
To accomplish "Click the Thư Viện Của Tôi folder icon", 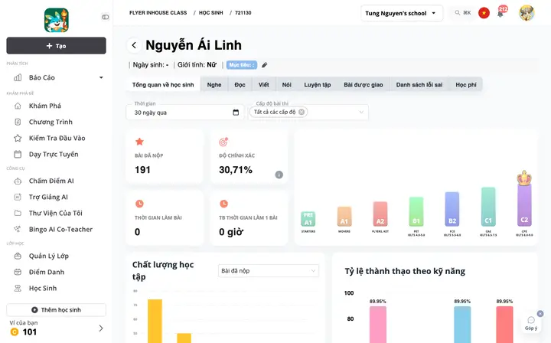I will [x=18, y=213].
